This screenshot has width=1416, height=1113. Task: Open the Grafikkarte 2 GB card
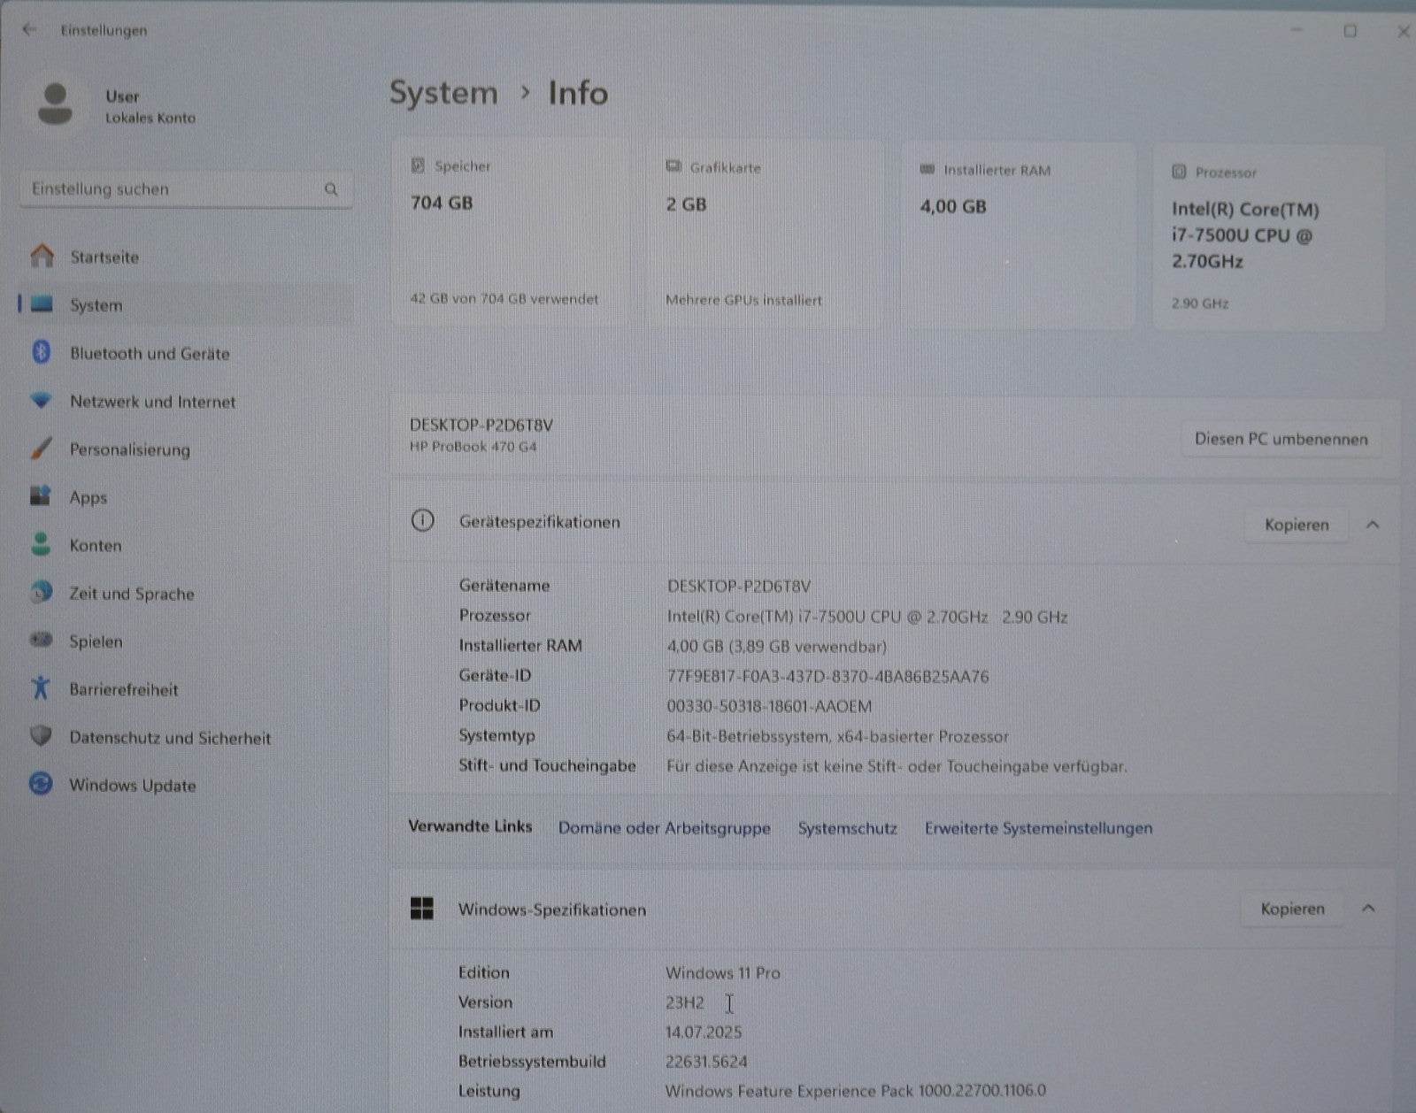click(x=765, y=234)
